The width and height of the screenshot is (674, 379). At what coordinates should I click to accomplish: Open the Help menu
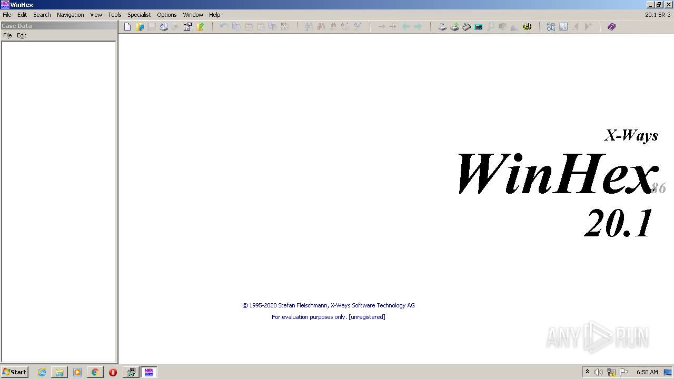214,15
